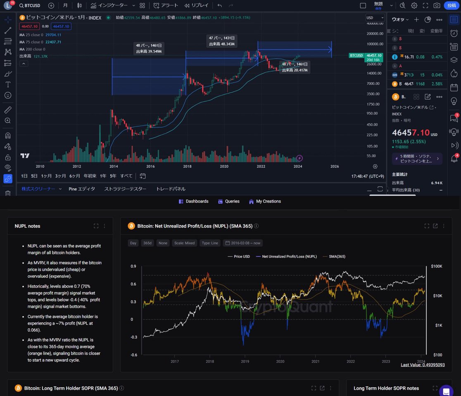Open the NUPL chart date range picker
This screenshot has height=396, width=461.
[243, 243]
